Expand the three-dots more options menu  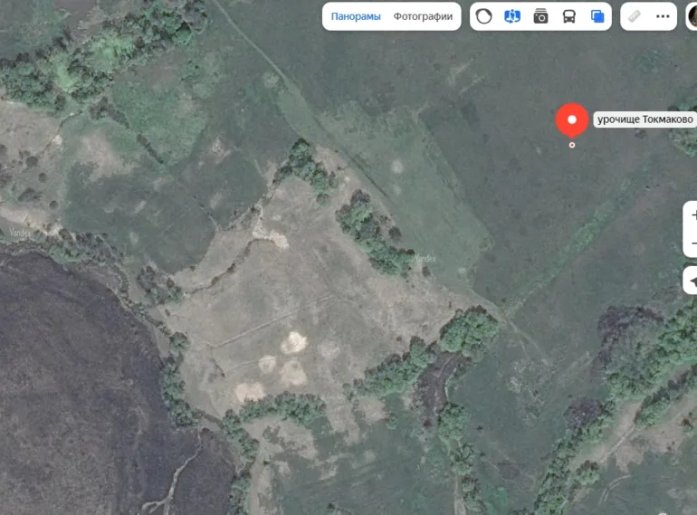(x=663, y=16)
